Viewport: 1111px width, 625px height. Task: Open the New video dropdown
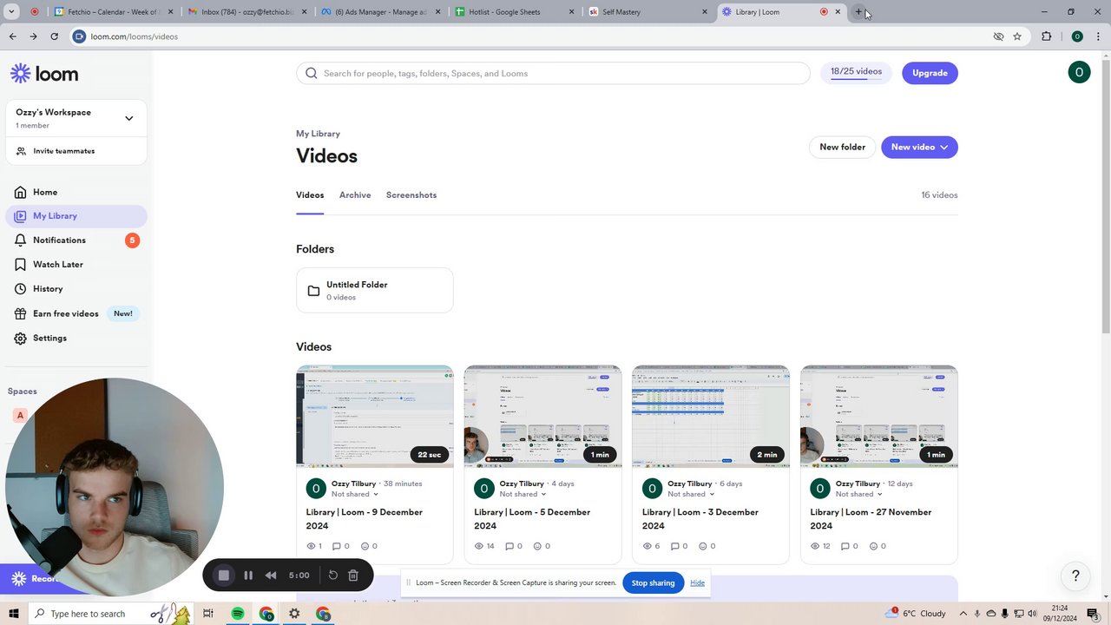(919, 148)
